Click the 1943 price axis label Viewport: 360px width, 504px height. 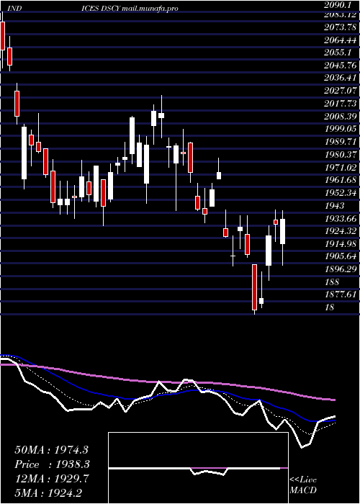point(334,205)
